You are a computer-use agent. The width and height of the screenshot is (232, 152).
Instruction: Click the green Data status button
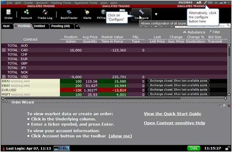point(194,148)
